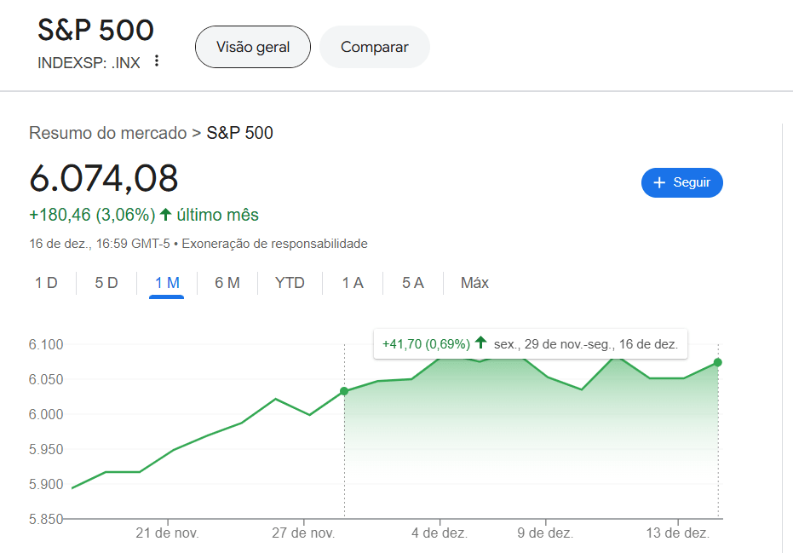Image resolution: width=793 pixels, height=553 pixels.
Task: Open the Visão geral tab
Action: (253, 47)
